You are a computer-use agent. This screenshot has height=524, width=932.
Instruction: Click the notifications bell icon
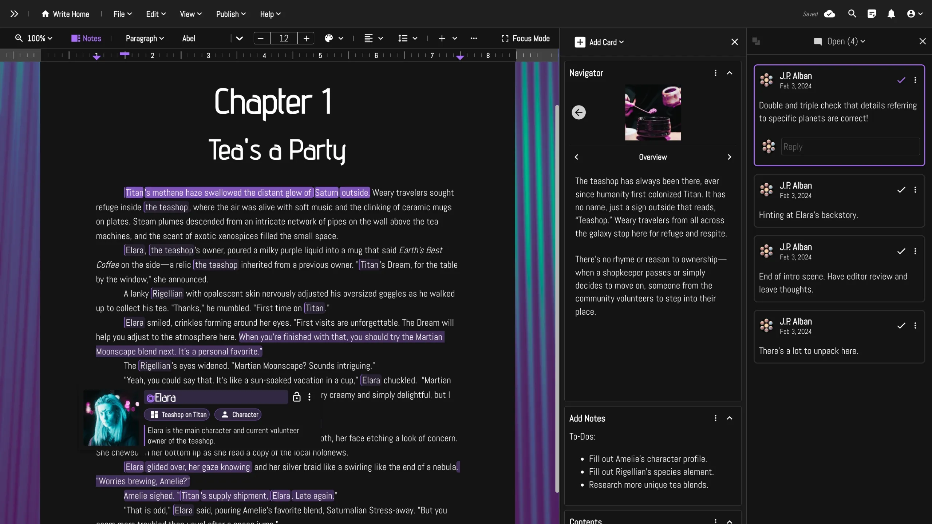891,14
